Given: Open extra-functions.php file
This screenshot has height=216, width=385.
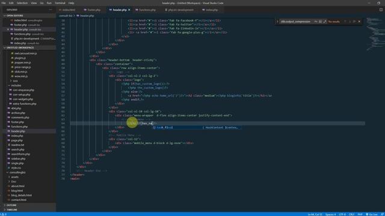Looking at the screenshot, I should coord(24,104).
